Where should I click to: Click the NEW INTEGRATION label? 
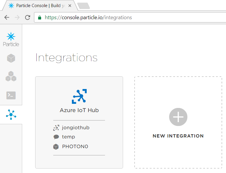point(178,136)
